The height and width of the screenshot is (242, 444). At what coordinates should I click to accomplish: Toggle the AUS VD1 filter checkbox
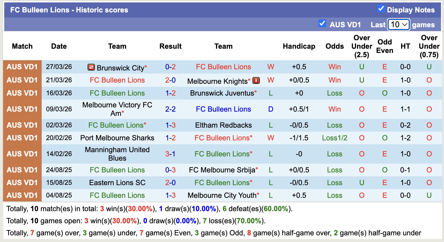click(x=322, y=23)
